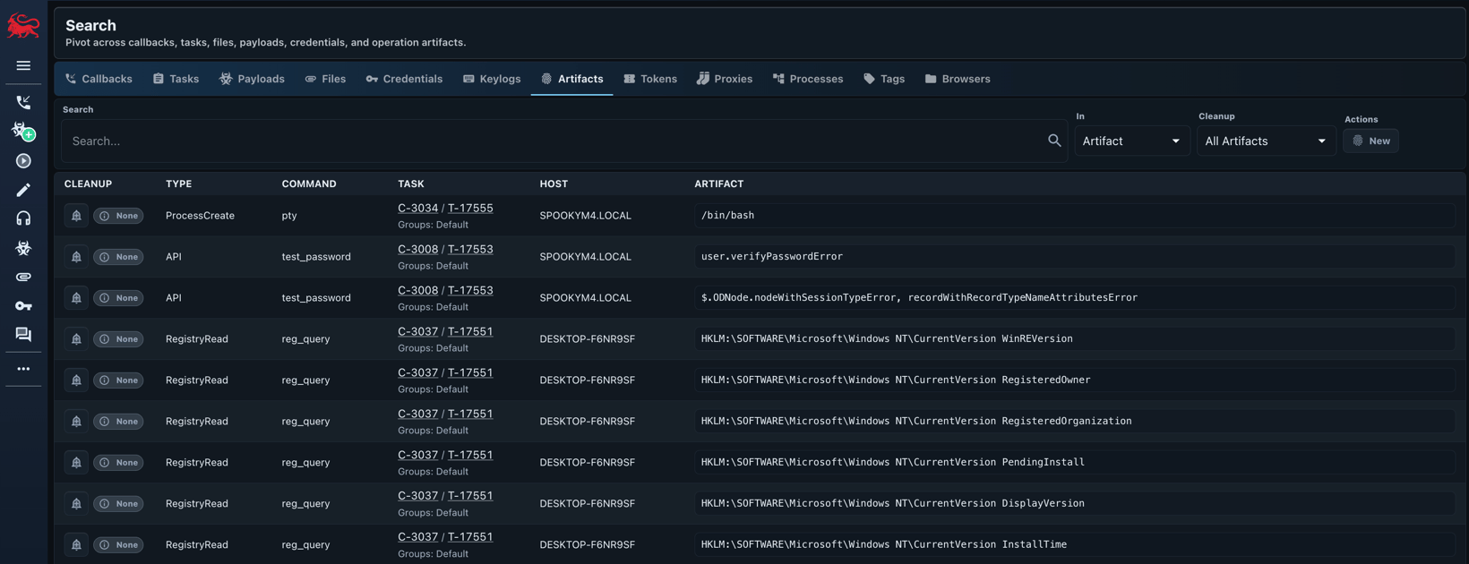
Task: Click the /bin/bash artifact field
Action: 1075,216
